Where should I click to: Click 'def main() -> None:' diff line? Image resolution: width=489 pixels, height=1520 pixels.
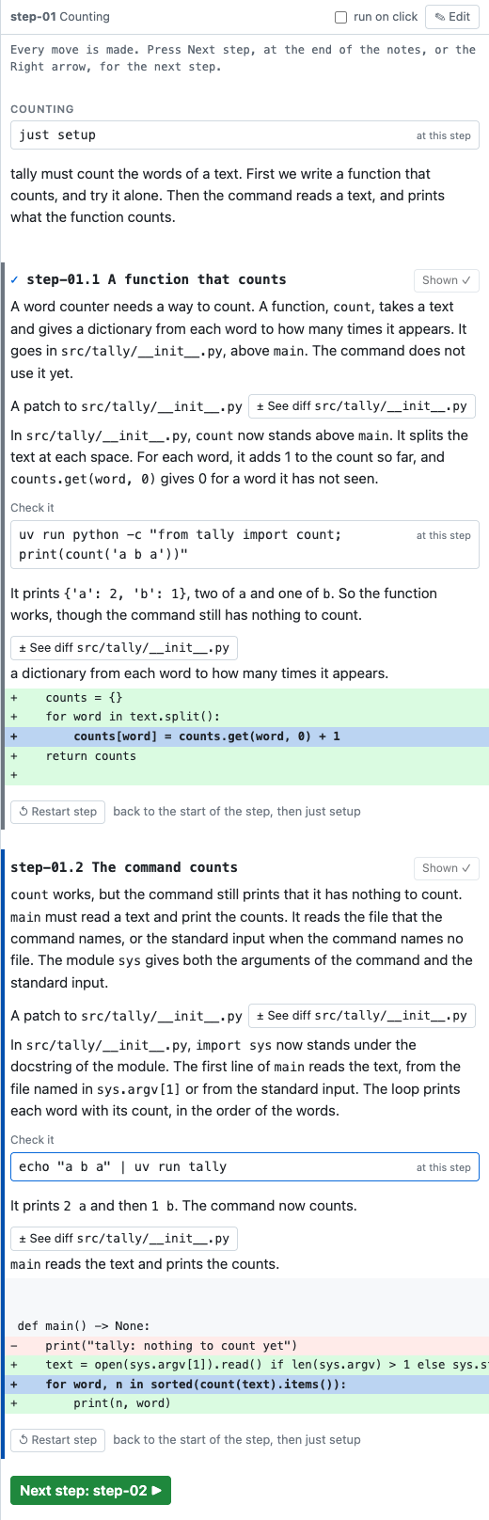[244, 1326]
